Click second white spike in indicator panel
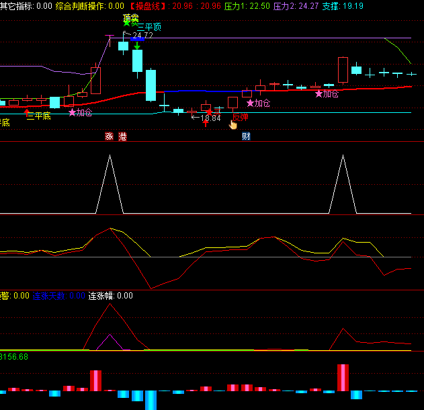The width and height of the screenshot is (424, 410). (343, 184)
